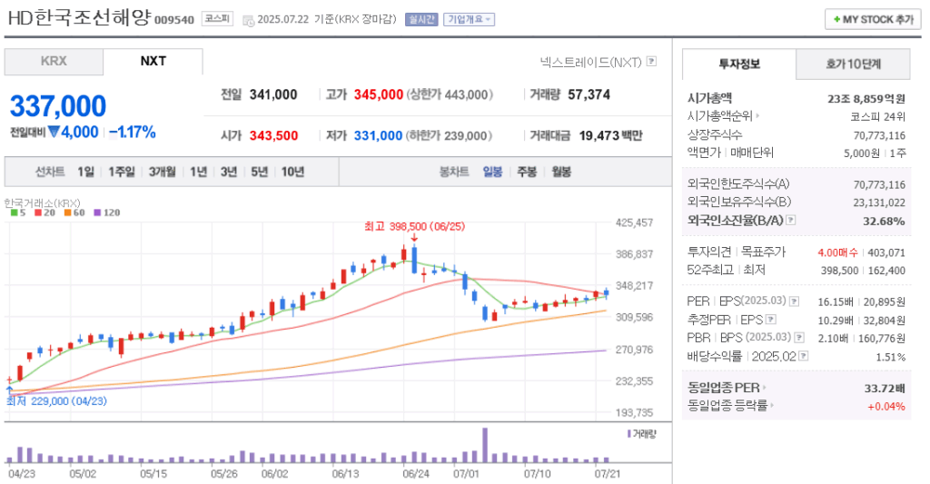Click the 코스피 market badge

(x=217, y=19)
